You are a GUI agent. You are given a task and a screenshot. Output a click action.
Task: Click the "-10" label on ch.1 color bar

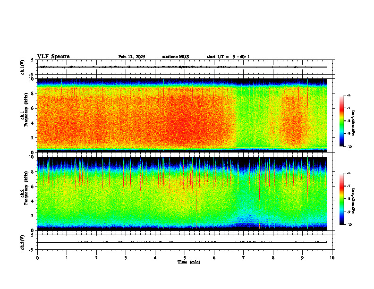tap(349, 147)
